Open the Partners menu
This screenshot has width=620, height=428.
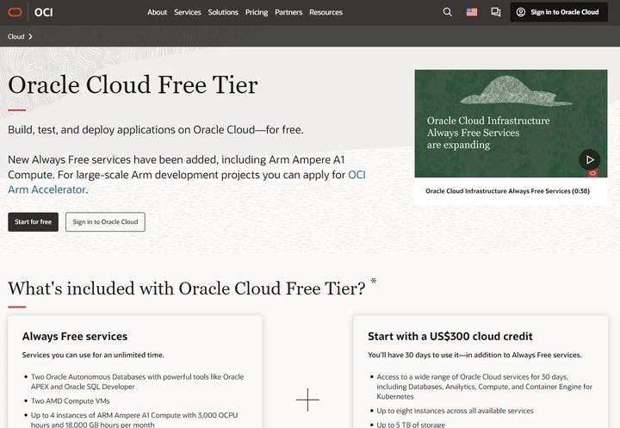click(x=288, y=12)
